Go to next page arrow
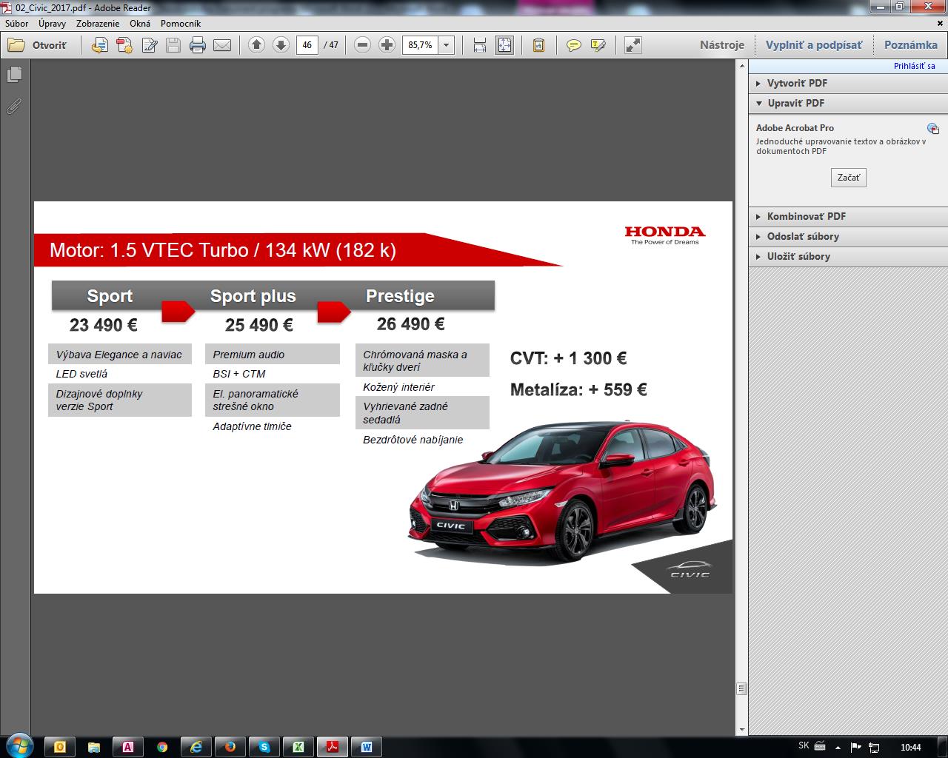 [281, 45]
